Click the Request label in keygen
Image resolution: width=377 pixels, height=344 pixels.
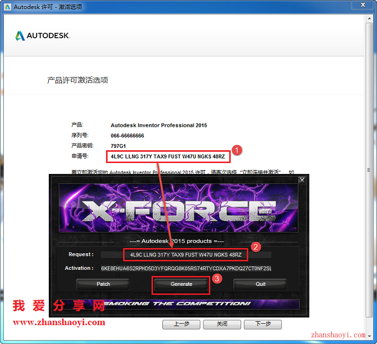81,254
